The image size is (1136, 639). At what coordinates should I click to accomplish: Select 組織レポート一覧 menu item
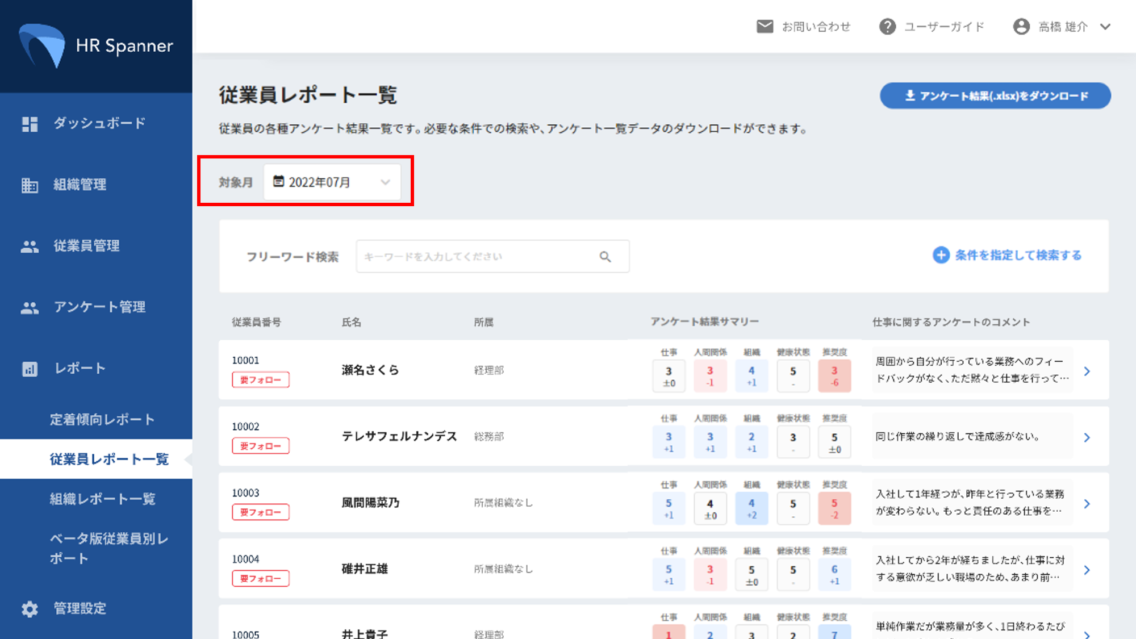(102, 499)
